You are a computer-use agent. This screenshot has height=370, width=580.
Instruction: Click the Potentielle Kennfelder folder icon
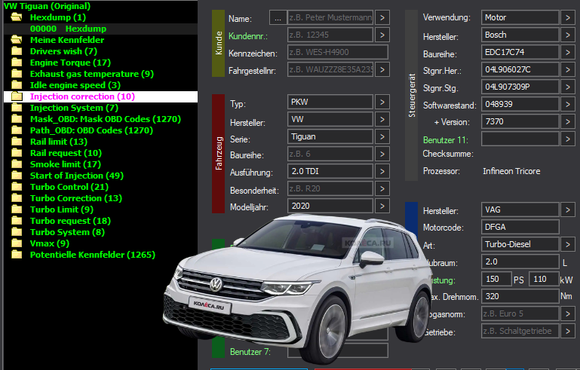point(17,255)
